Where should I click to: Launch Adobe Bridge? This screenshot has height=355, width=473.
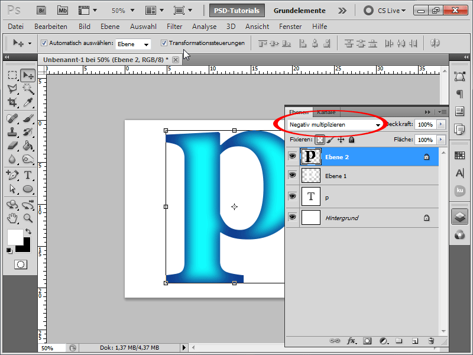click(x=41, y=11)
